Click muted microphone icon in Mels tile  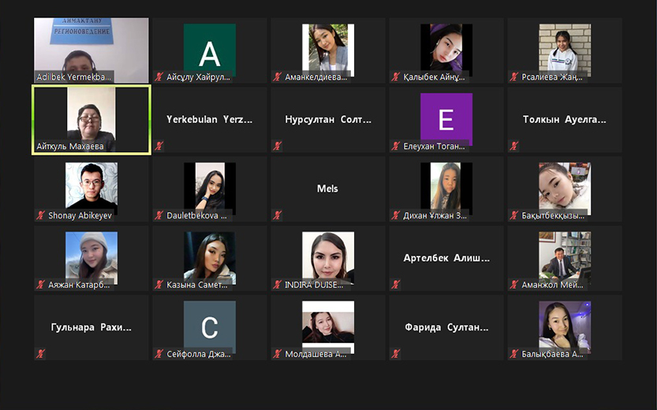click(x=277, y=215)
